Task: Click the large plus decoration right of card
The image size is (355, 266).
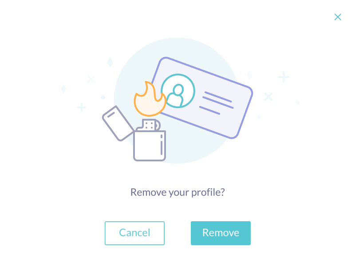Action: click(x=284, y=77)
